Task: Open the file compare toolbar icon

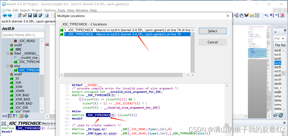Action: pos(257,16)
